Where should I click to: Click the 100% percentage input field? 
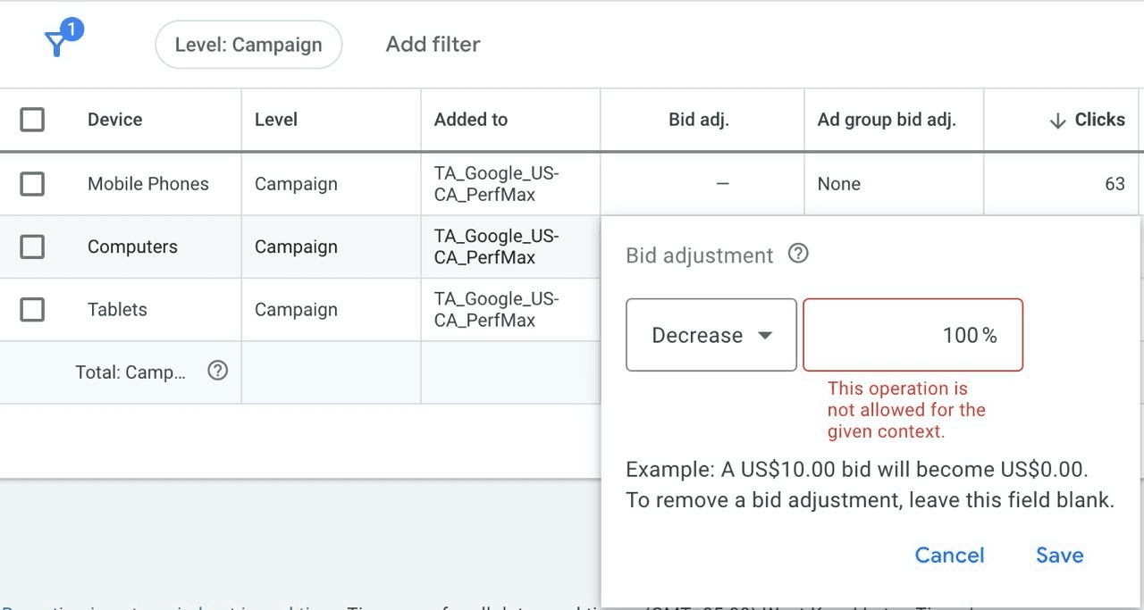(x=913, y=335)
